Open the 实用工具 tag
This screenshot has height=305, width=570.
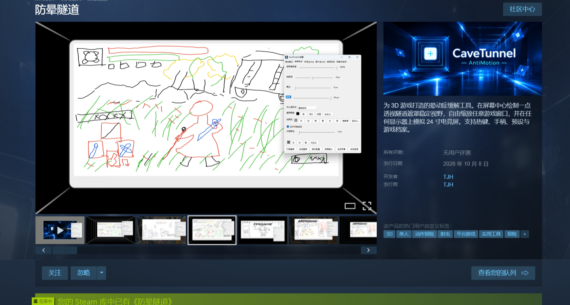point(491,234)
